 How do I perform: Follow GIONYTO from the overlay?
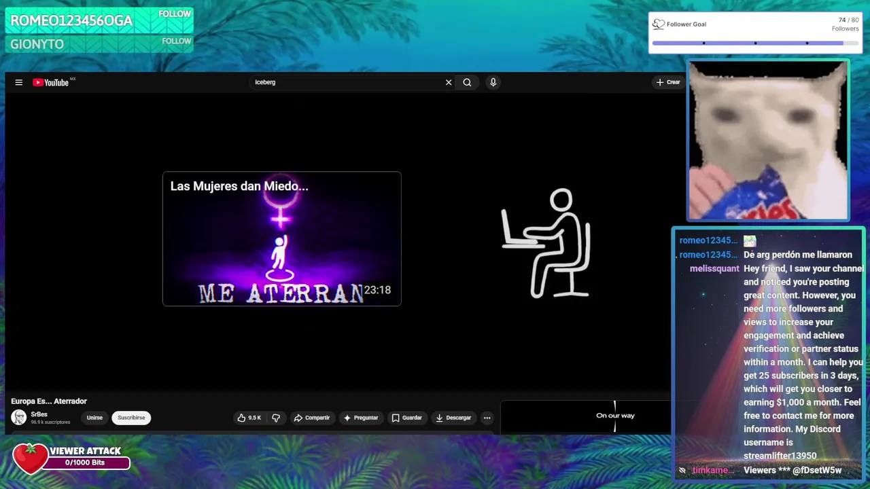(176, 41)
